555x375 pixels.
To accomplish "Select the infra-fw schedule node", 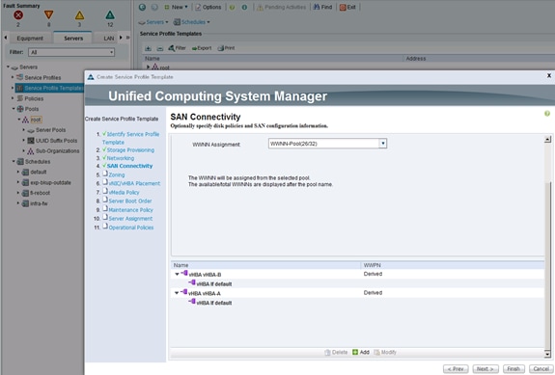I will (x=39, y=203).
